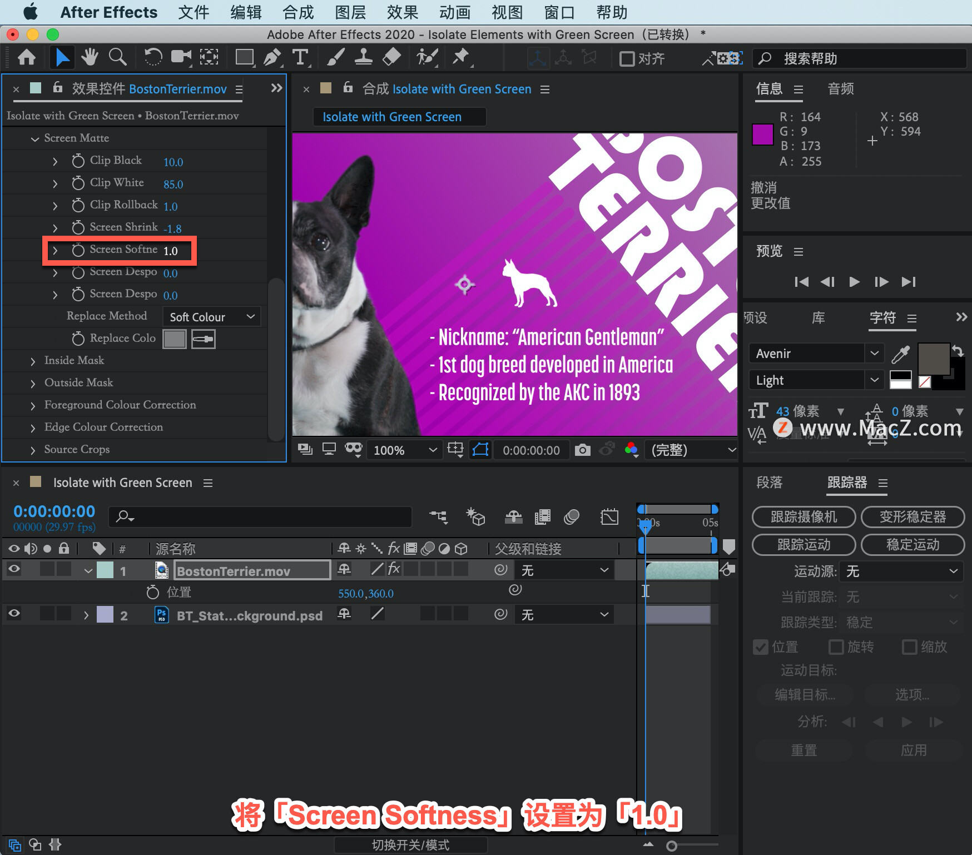972x855 pixels.
Task: Select the Rectangle shape tool
Action: click(x=244, y=57)
